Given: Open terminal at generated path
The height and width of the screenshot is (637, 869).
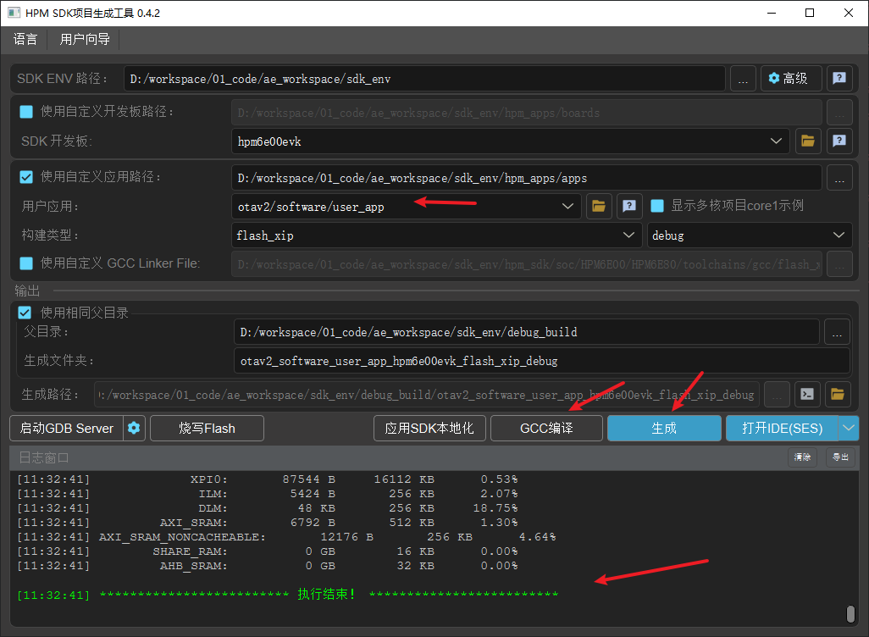Looking at the screenshot, I should 807,394.
